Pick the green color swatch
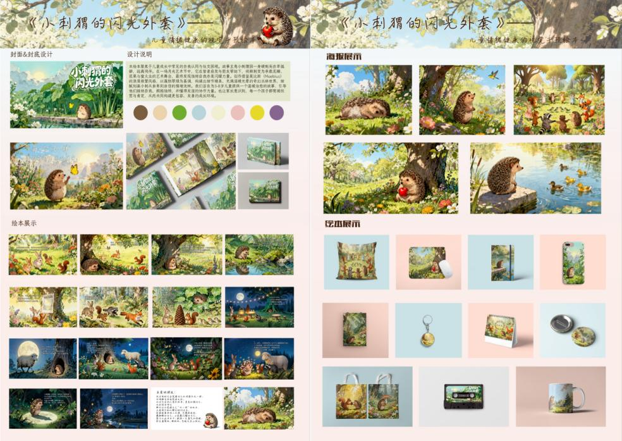Screen dimensions: 622x441 point(180,113)
